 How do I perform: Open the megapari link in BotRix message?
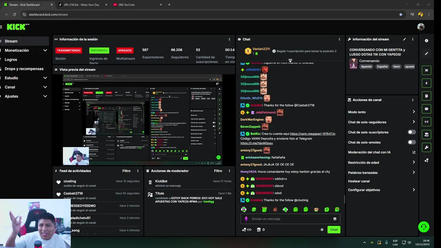tap(312, 134)
